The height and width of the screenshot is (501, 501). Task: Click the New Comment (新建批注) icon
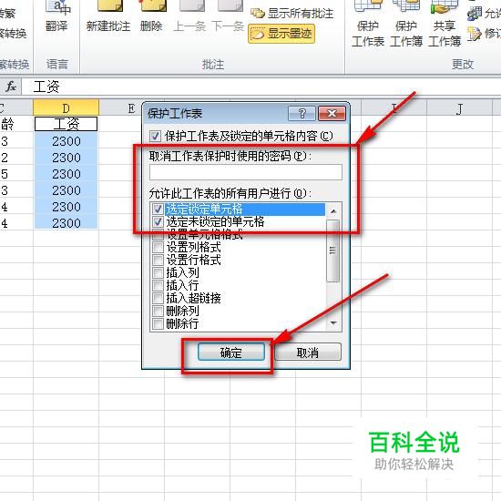tap(108, 16)
